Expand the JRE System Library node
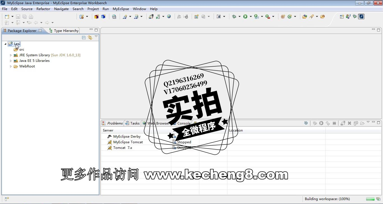 coord(11,55)
